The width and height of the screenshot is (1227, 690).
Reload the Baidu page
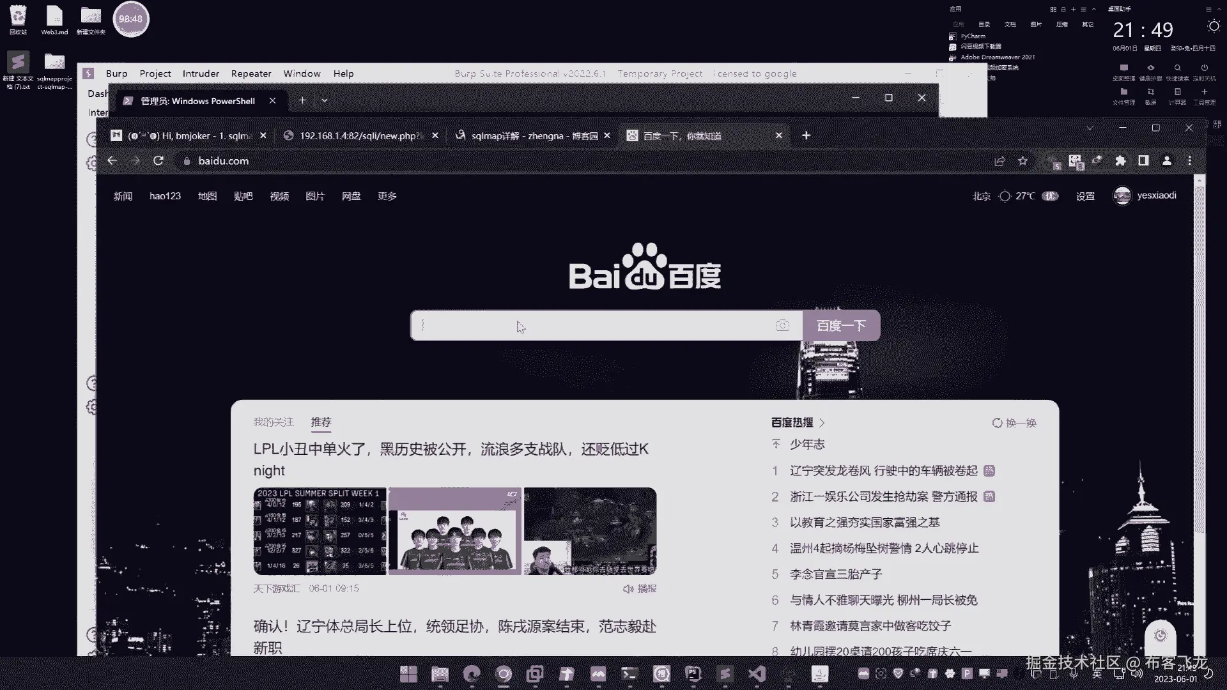coord(158,161)
